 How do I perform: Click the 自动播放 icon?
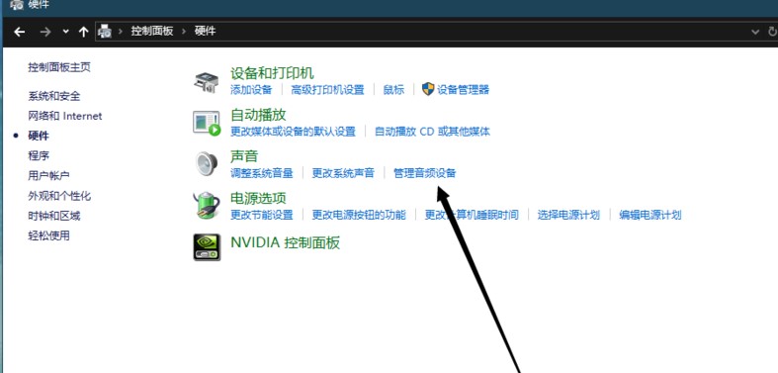pos(206,123)
